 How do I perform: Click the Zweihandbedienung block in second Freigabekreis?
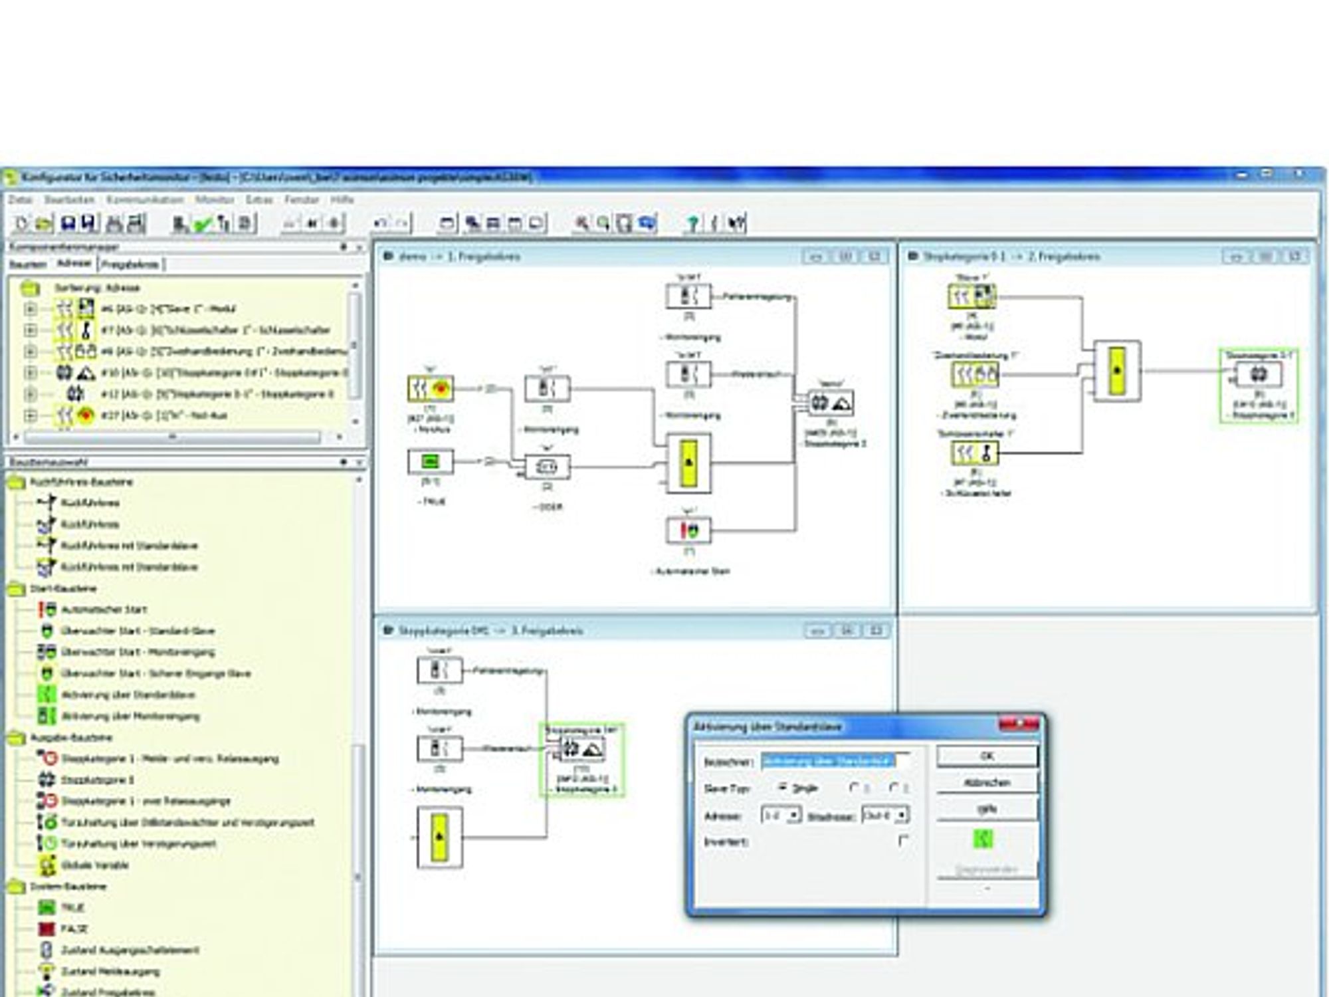click(x=975, y=376)
